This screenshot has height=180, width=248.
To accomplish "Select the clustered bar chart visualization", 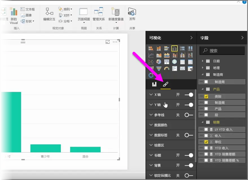I will 167,49.
